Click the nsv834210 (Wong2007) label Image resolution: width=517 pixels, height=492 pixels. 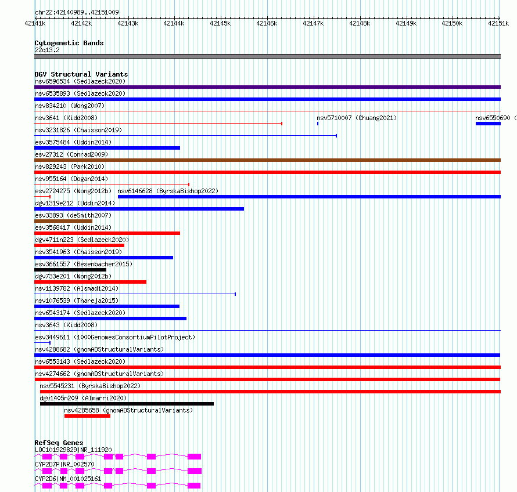click(x=70, y=106)
